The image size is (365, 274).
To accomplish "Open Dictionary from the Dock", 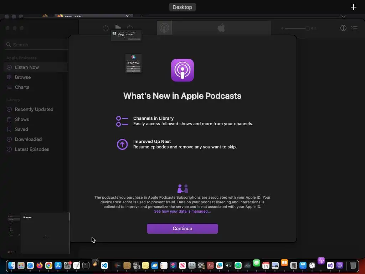I will coord(210,265).
